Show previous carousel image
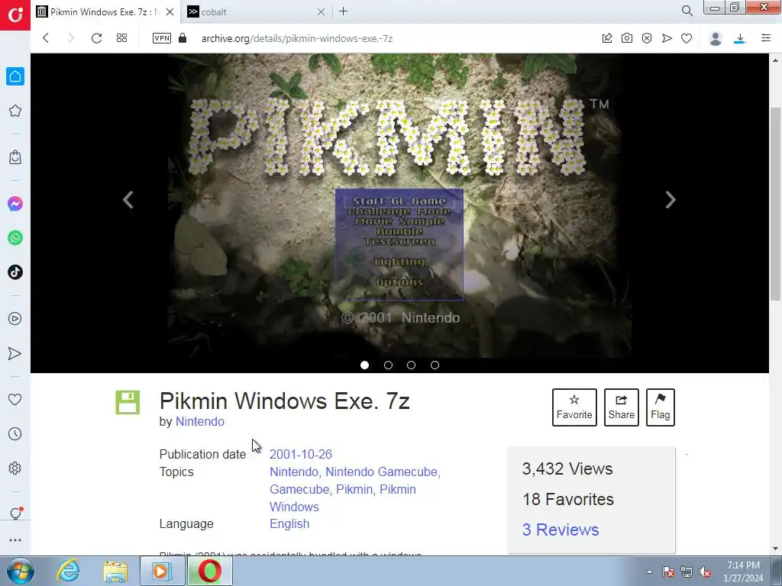The image size is (782, 586). 128,200
